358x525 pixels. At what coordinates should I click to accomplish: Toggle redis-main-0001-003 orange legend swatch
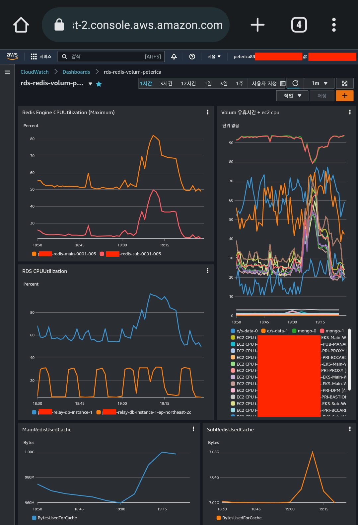click(34, 254)
